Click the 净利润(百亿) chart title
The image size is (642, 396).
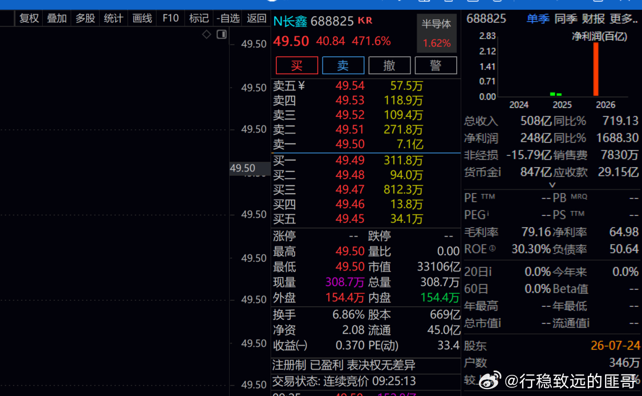click(x=599, y=36)
